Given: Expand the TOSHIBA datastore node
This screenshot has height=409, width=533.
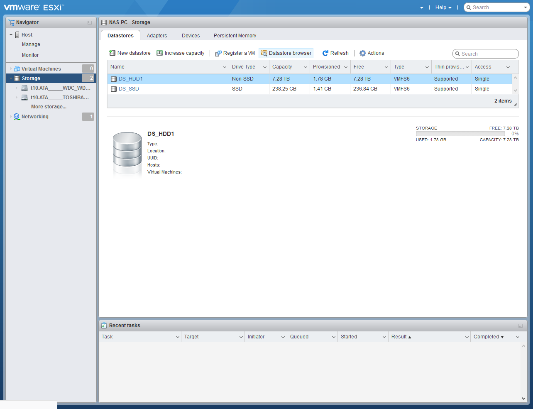Looking at the screenshot, I should pyautogui.click(x=17, y=98).
